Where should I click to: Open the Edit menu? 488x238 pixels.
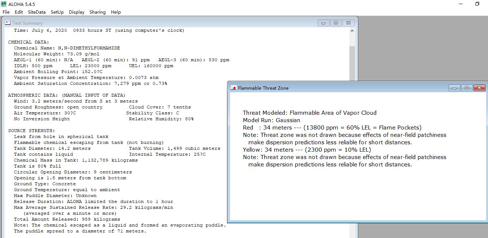point(19,12)
